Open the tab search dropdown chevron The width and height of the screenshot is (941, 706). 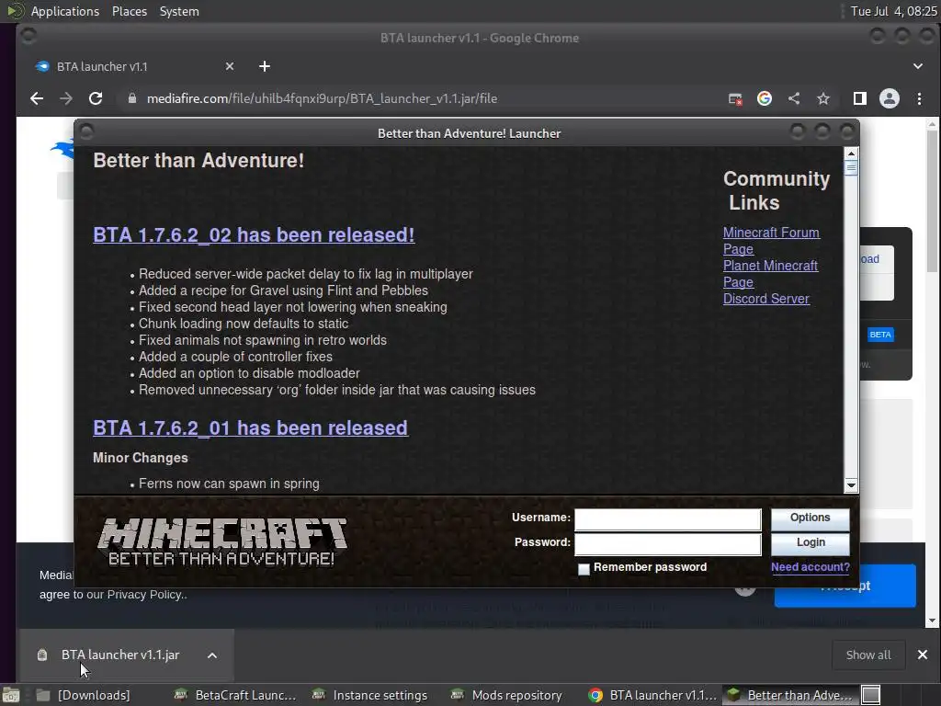(x=918, y=66)
